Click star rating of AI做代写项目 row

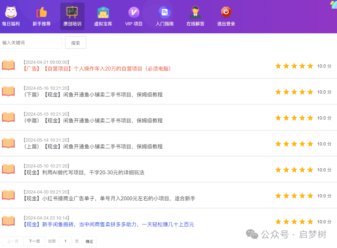294,170
